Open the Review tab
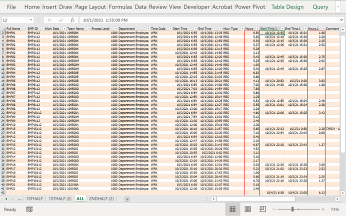346x216 pixels. 157,7
